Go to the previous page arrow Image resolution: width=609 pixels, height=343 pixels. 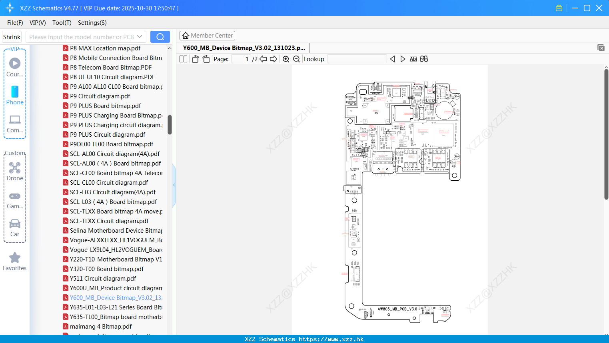coord(263,59)
